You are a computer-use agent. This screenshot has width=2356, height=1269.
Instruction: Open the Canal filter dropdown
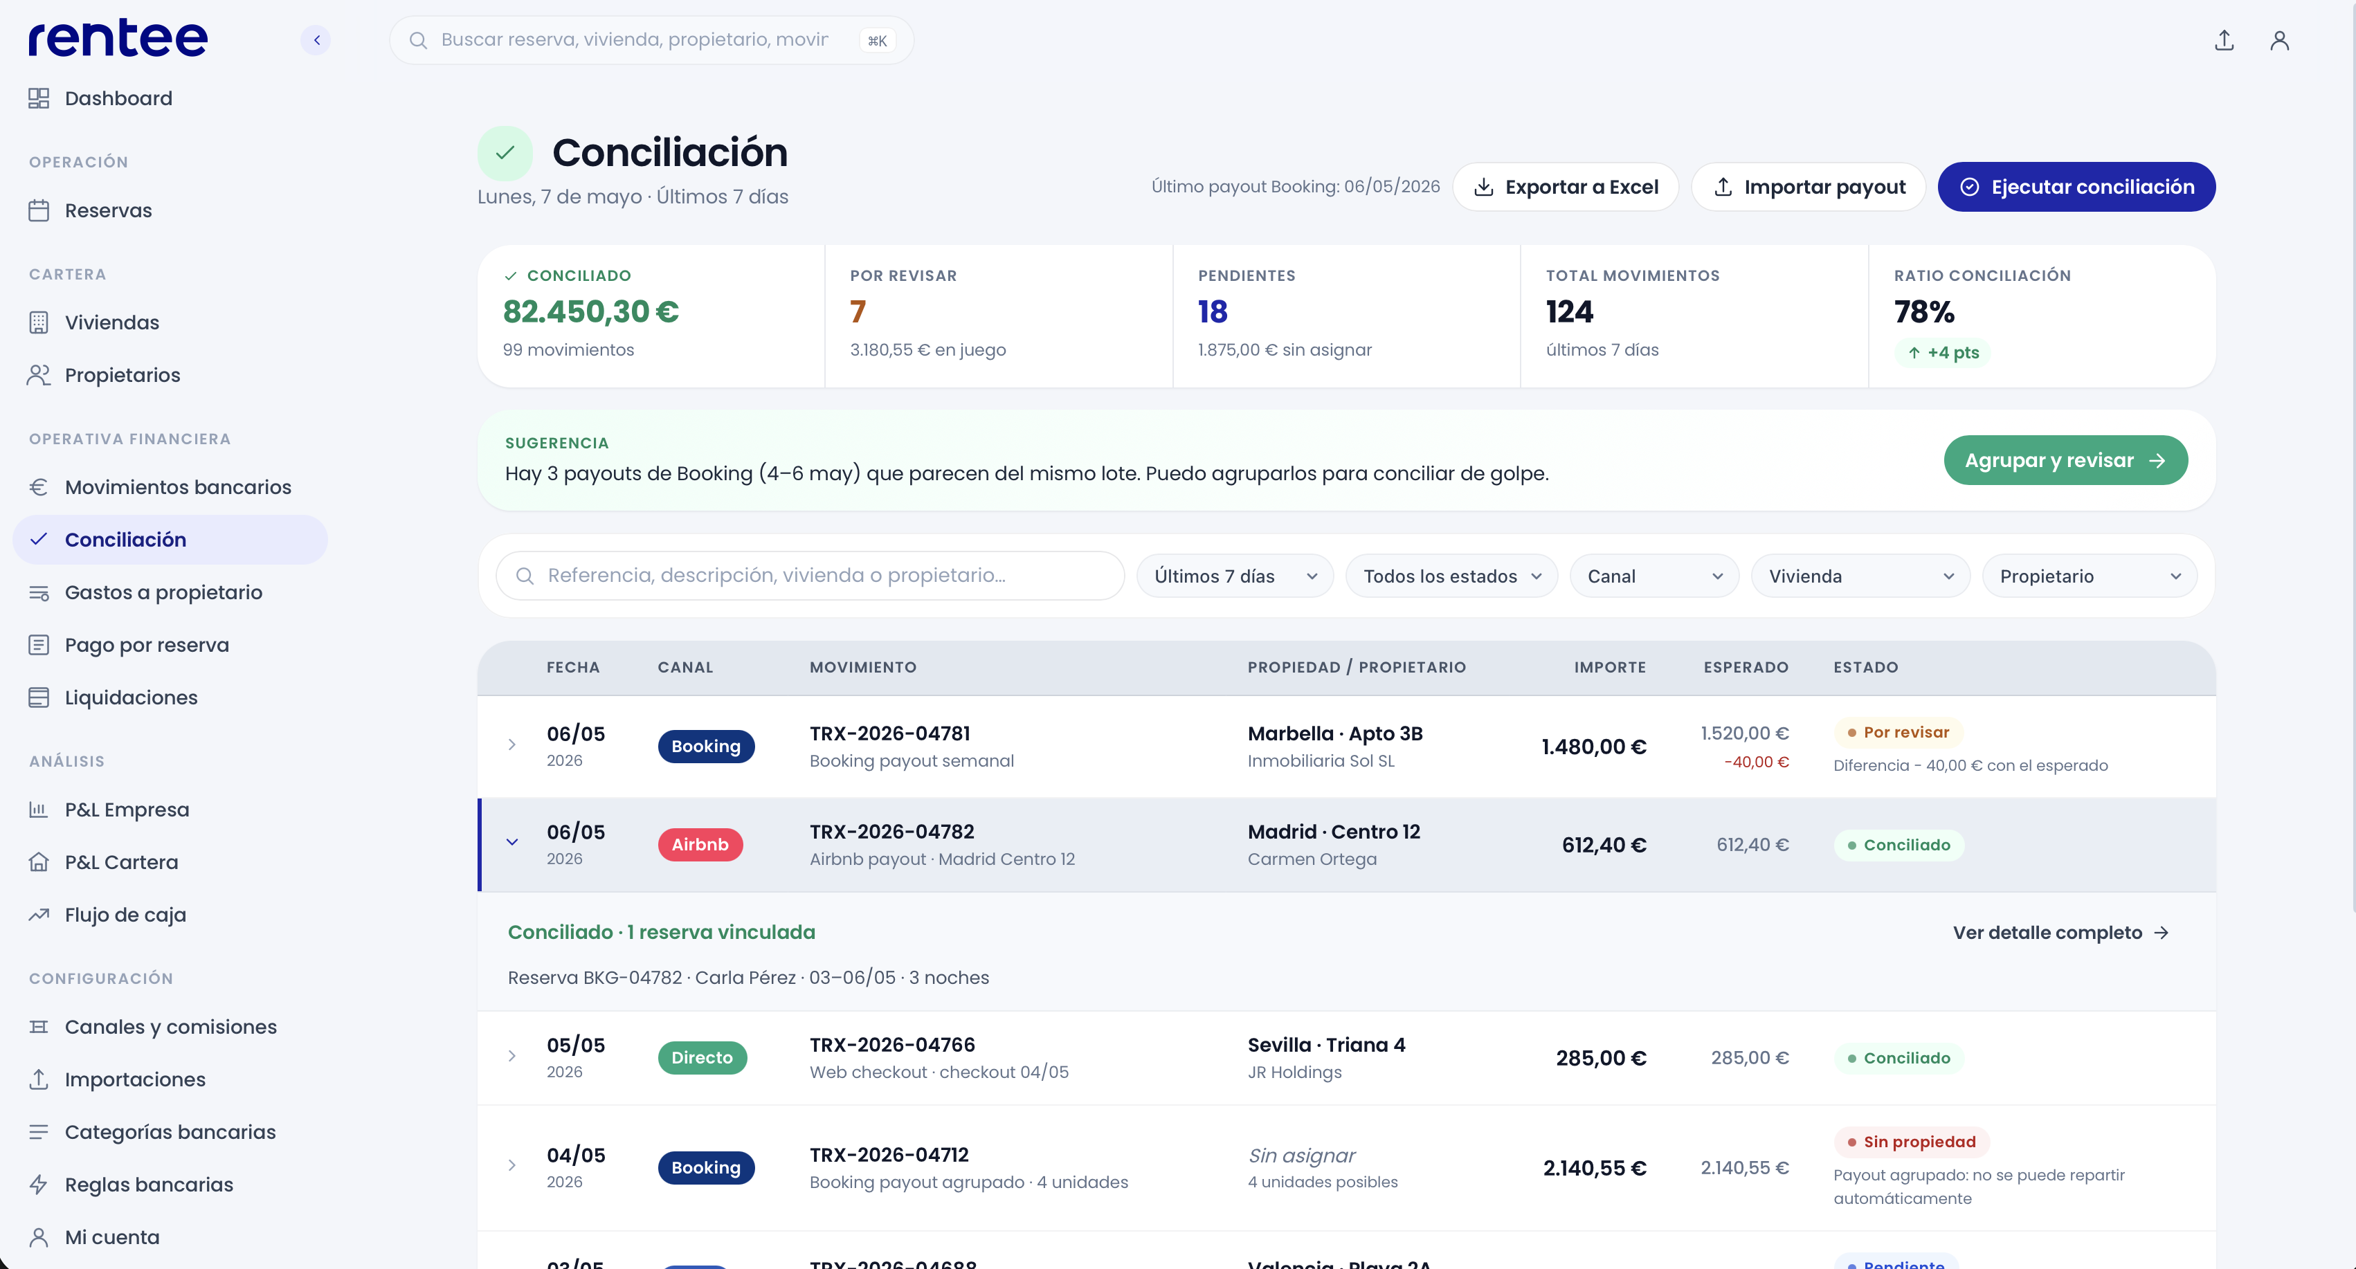1654,576
